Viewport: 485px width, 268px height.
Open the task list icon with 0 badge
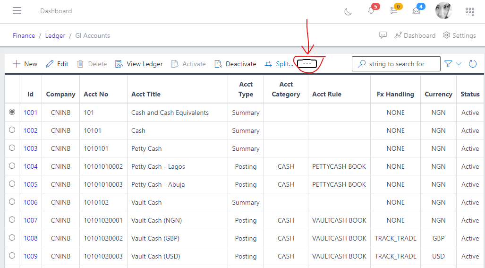[394, 10]
